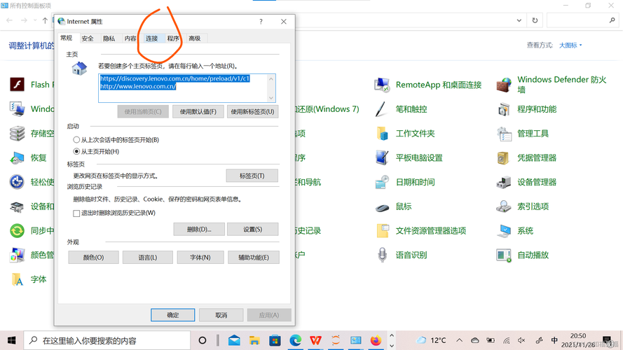This screenshot has height=350, width=623.
Task: Open the RemoteApp and desktop connection icon
Action: point(382,85)
